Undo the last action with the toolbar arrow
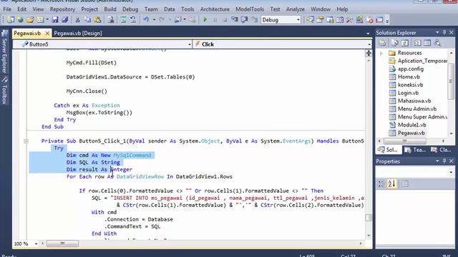This screenshot has width=458, height=257. (146, 20)
